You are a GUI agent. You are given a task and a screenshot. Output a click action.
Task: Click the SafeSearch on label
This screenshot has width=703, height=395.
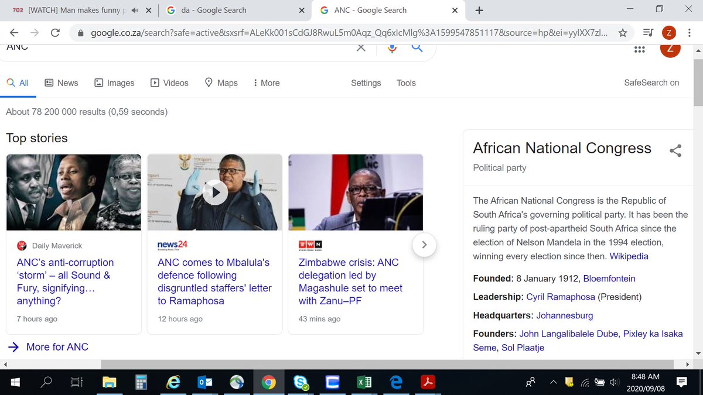coord(651,83)
